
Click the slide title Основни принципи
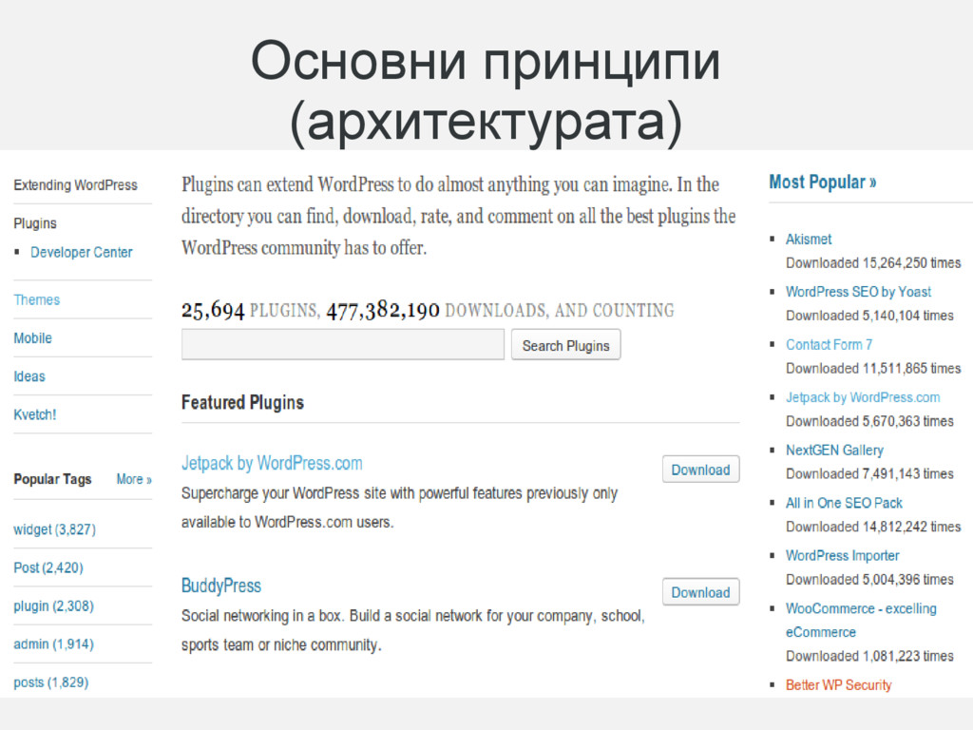coord(486,92)
